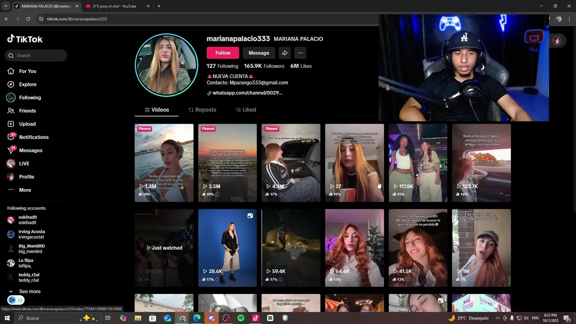This screenshot has width=576, height=324.
Task: Click the profile picture avatar
Action: (166, 65)
